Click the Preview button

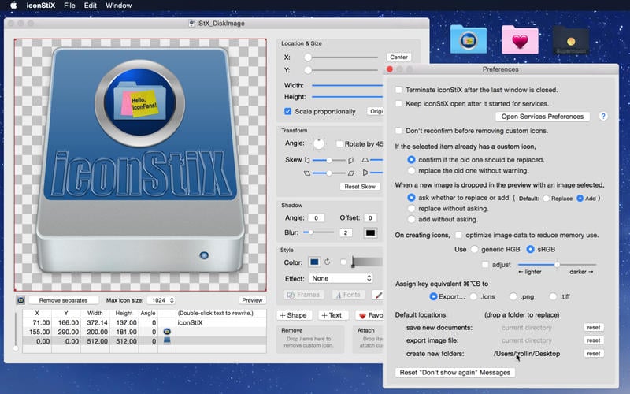[x=252, y=300]
